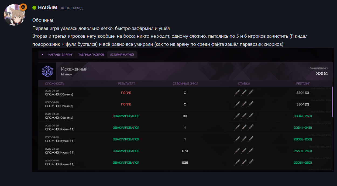This screenshot has width=337, height=186.
Task: Click the "день назад" post timestamp
Action: pyautogui.click(x=72, y=8)
